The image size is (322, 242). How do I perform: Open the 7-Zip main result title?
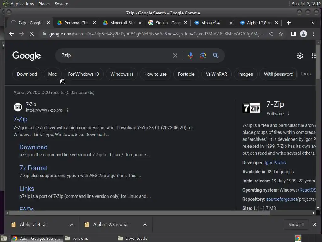[x=20, y=119]
